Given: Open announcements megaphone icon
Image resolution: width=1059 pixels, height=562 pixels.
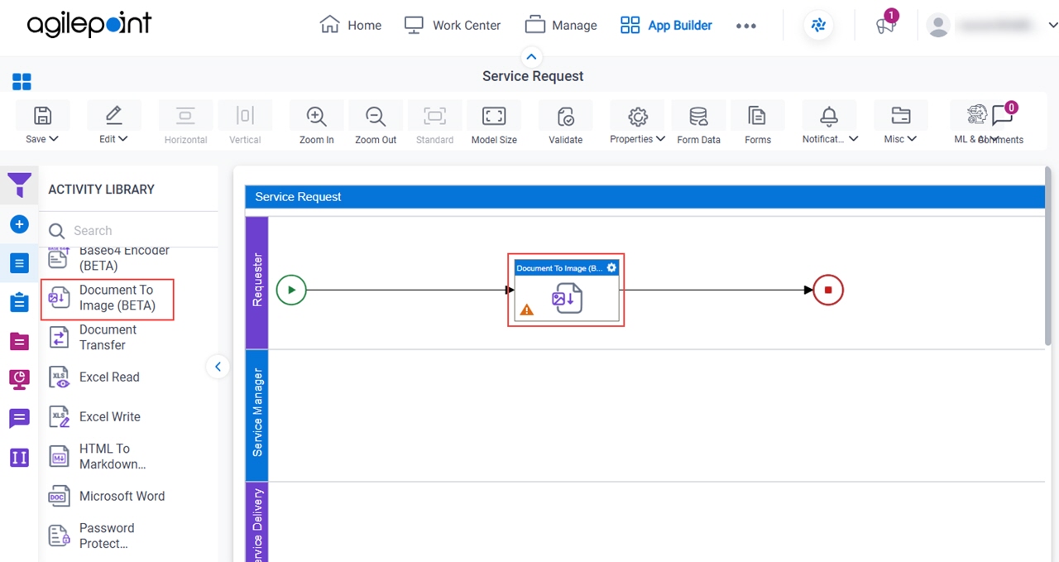Looking at the screenshot, I should pyautogui.click(x=885, y=25).
